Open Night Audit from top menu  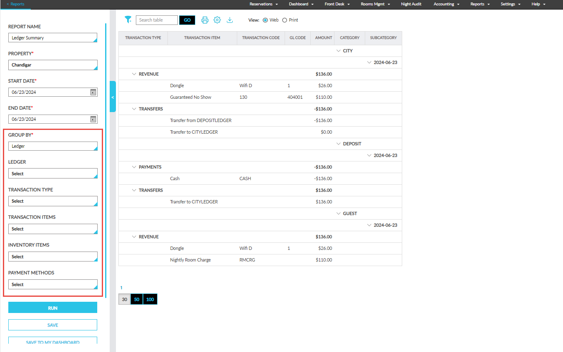click(x=411, y=4)
